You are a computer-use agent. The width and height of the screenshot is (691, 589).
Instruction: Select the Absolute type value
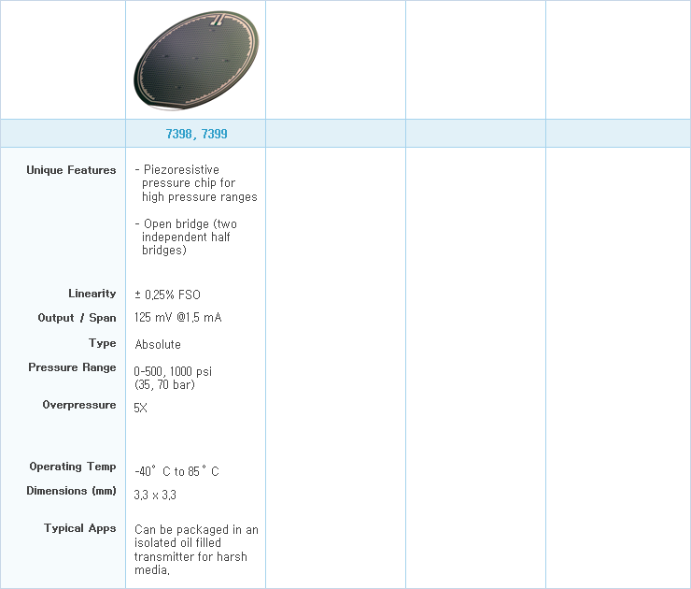[158, 345]
